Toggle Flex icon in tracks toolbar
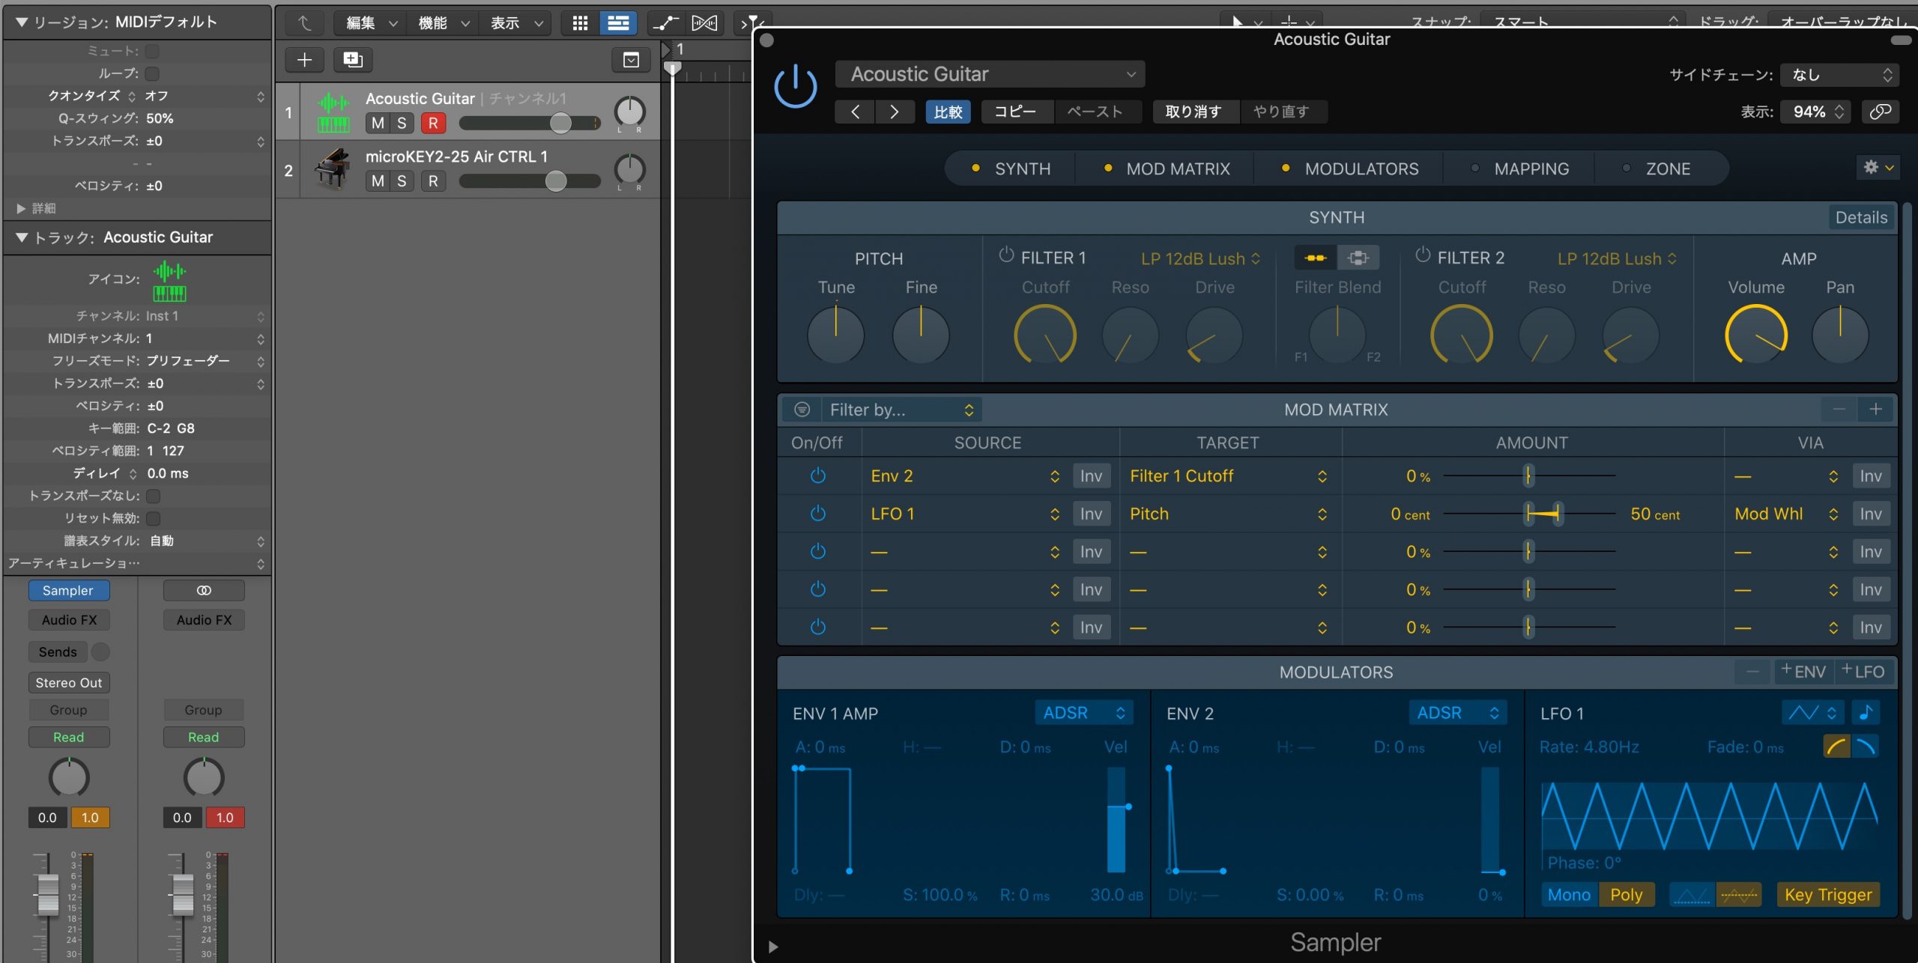1918x963 pixels. (x=704, y=23)
